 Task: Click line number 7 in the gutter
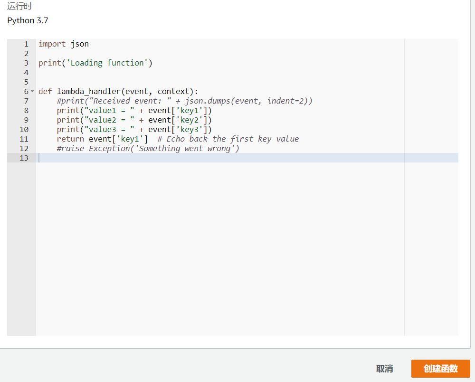(26, 101)
